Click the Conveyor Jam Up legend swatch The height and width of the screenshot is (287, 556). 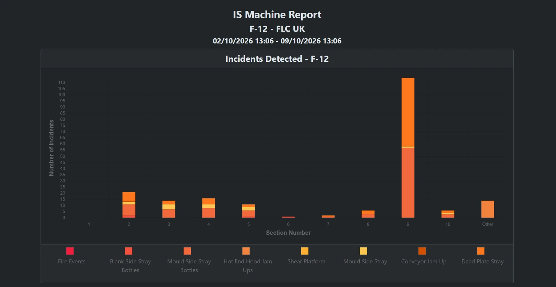tap(422, 251)
